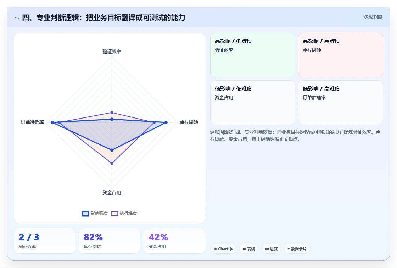397x268 pixels.
Task: Click the 订单准确率 axis label on radar chart
Action: click(32, 122)
